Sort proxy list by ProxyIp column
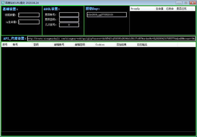This screenshot has height=137, width=197. click(135, 9)
